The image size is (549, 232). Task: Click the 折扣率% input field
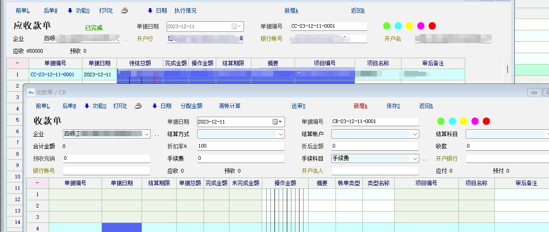(240, 146)
